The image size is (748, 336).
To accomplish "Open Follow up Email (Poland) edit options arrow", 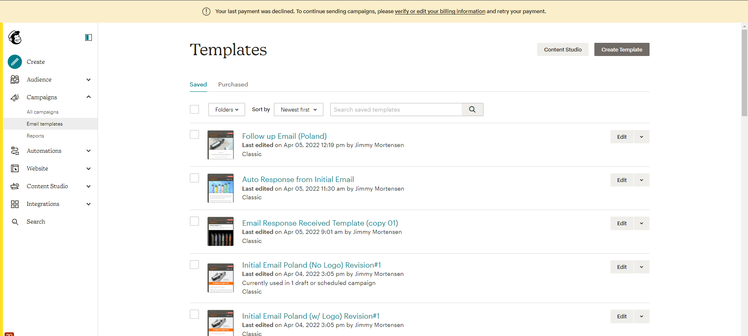I will (641, 137).
